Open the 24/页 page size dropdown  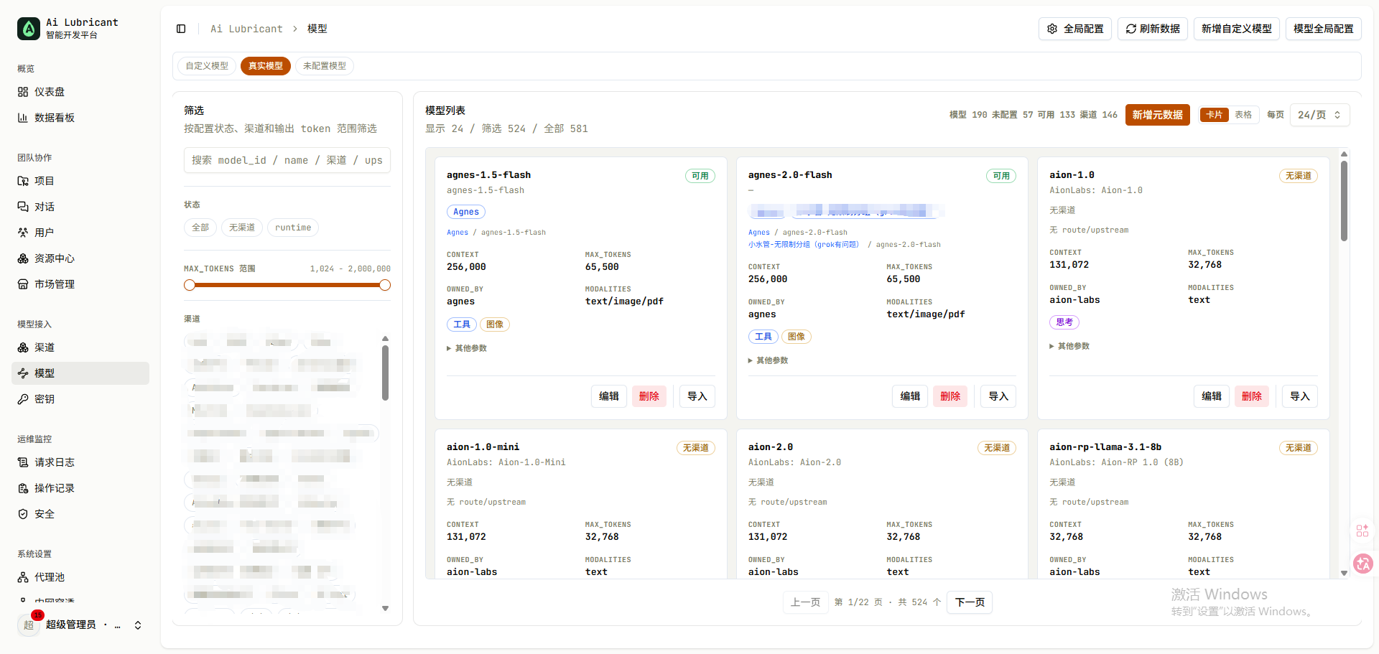pyautogui.click(x=1320, y=115)
